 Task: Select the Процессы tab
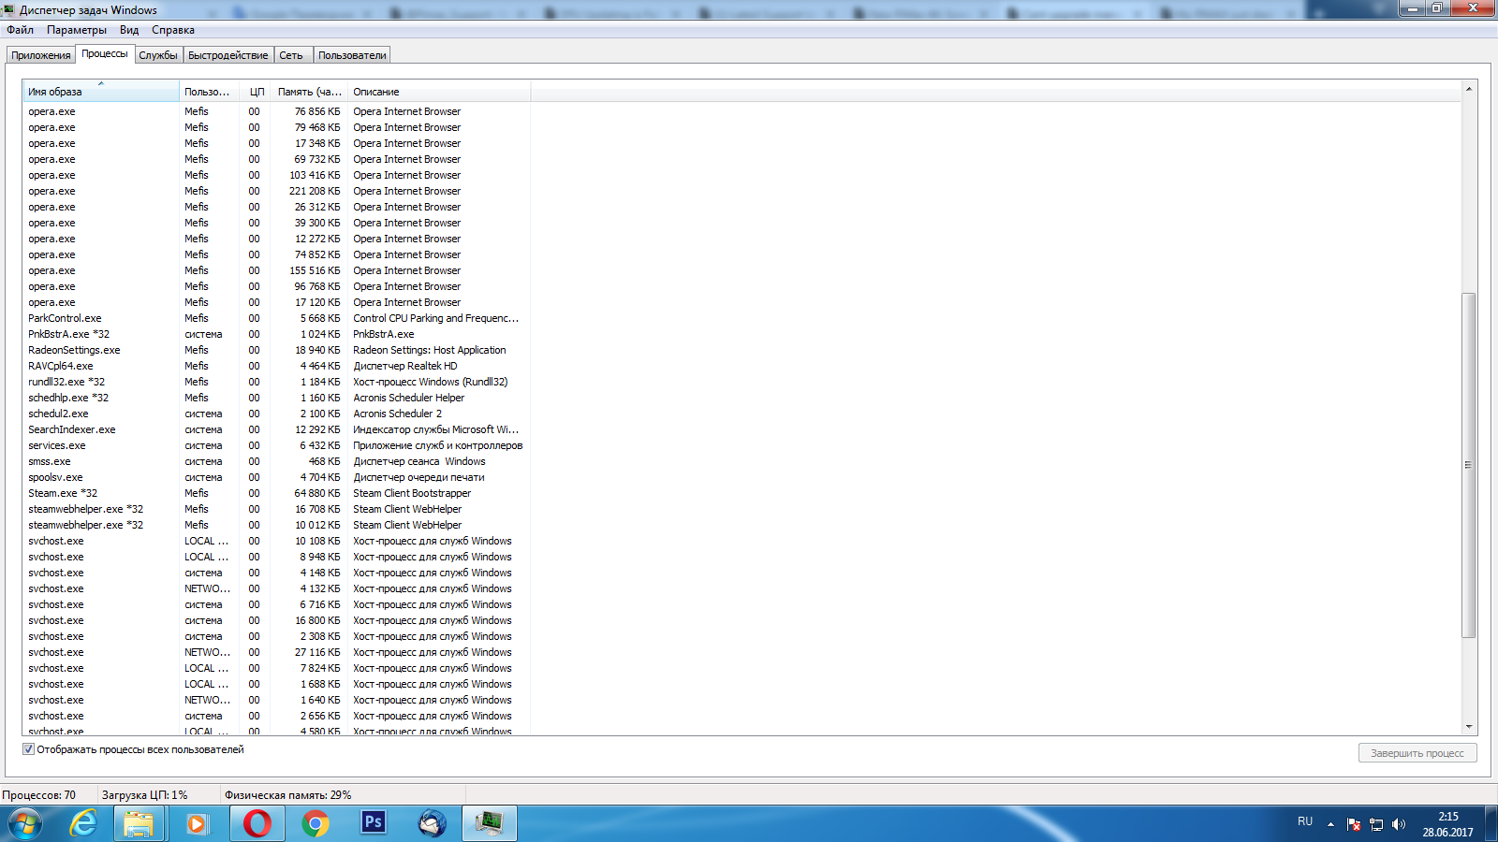[x=105, y=53]
